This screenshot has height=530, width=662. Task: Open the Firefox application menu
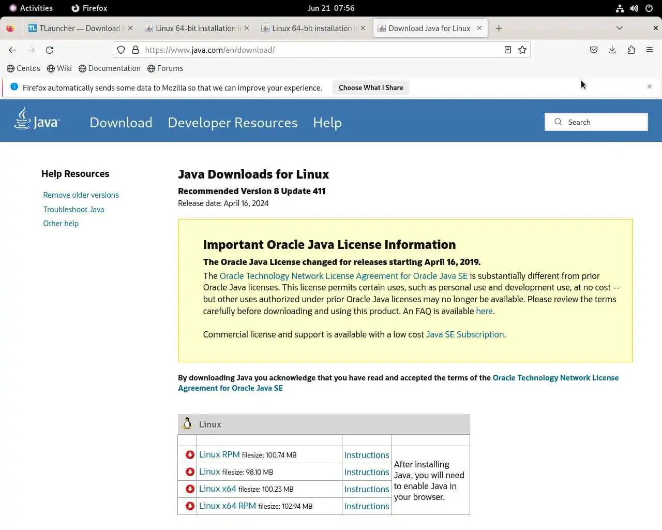[650, 50]
